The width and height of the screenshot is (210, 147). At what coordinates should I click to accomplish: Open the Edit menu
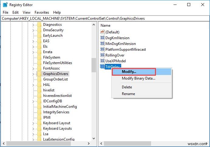(x=15, y=12)
